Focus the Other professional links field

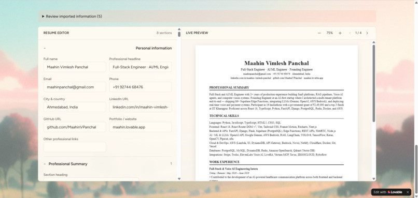coord(75,147)
